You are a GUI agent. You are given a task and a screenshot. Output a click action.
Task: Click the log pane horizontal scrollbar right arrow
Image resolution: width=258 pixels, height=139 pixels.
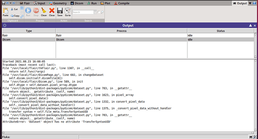point(253,133)
